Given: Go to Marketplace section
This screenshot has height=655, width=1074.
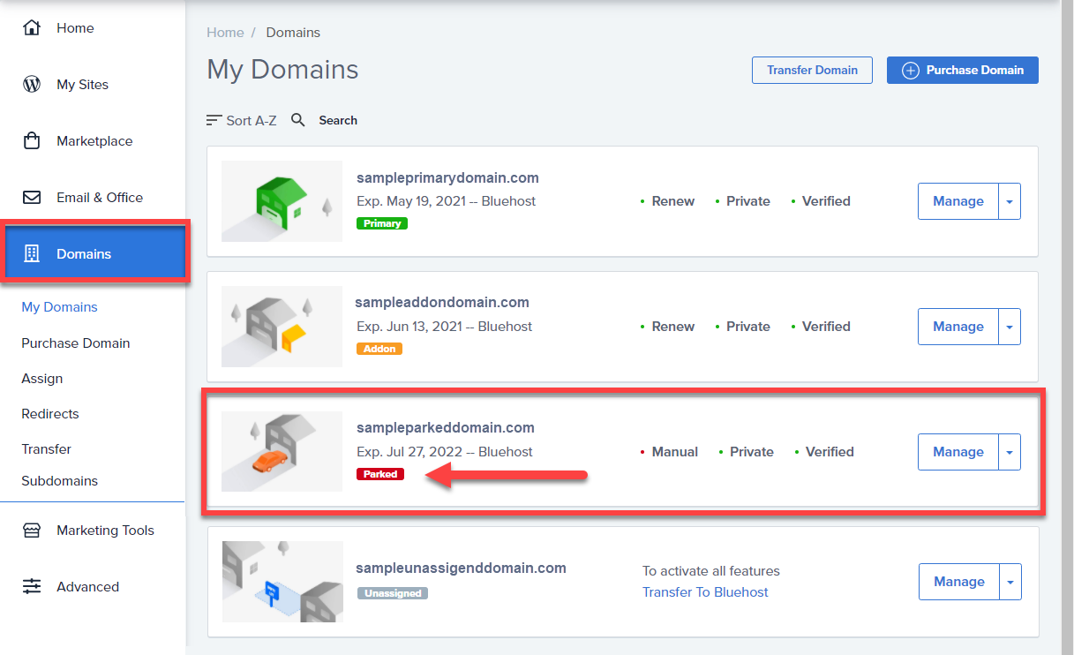Looking at the screenshot, I should pos(93,141).
